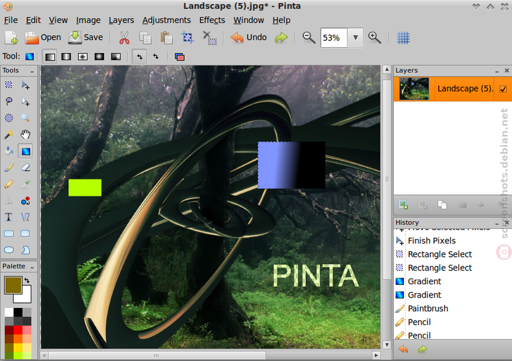Select the Freeform Shape tool

pos(26,250)
